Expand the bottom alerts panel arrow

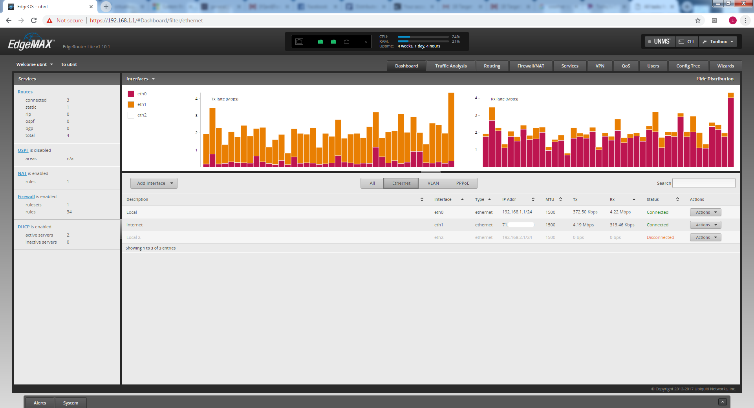point(723,402)
